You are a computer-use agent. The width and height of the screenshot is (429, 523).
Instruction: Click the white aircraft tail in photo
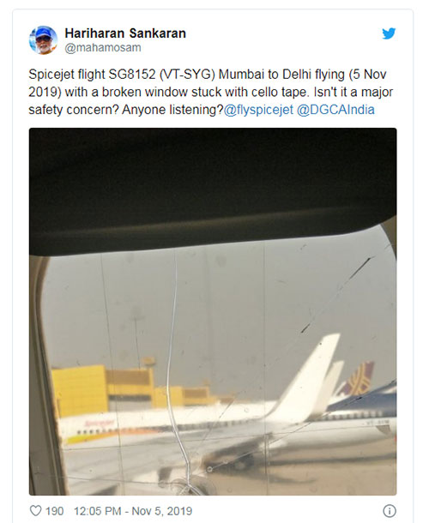click(307, 374)
